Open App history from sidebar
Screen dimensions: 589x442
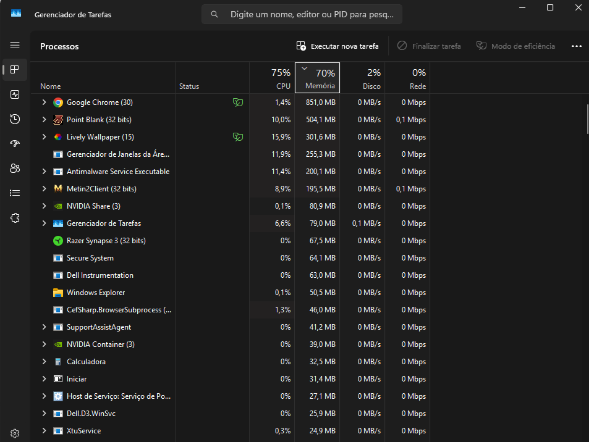pyautogui.click(x=15, y=119)
